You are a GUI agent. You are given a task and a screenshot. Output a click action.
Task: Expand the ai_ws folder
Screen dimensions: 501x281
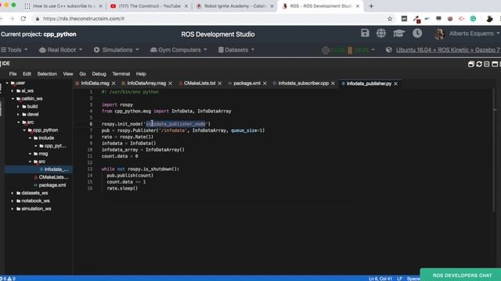[13, 91]
